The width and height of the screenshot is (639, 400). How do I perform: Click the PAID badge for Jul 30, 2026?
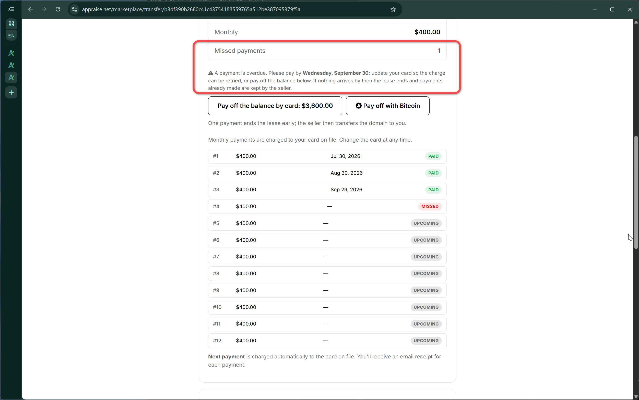[x=433, y=156]
